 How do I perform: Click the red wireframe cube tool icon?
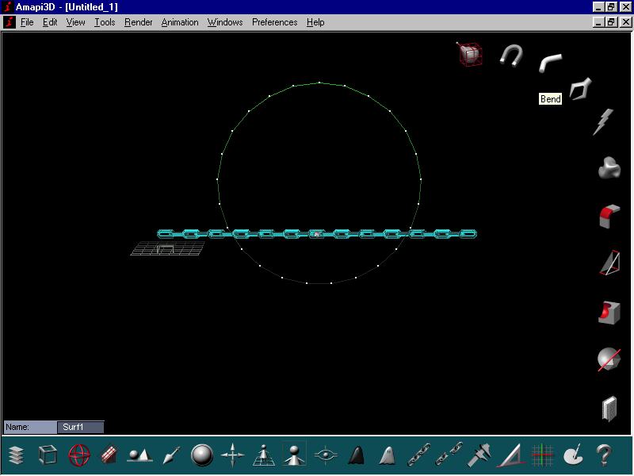click(x=469, y=53)
